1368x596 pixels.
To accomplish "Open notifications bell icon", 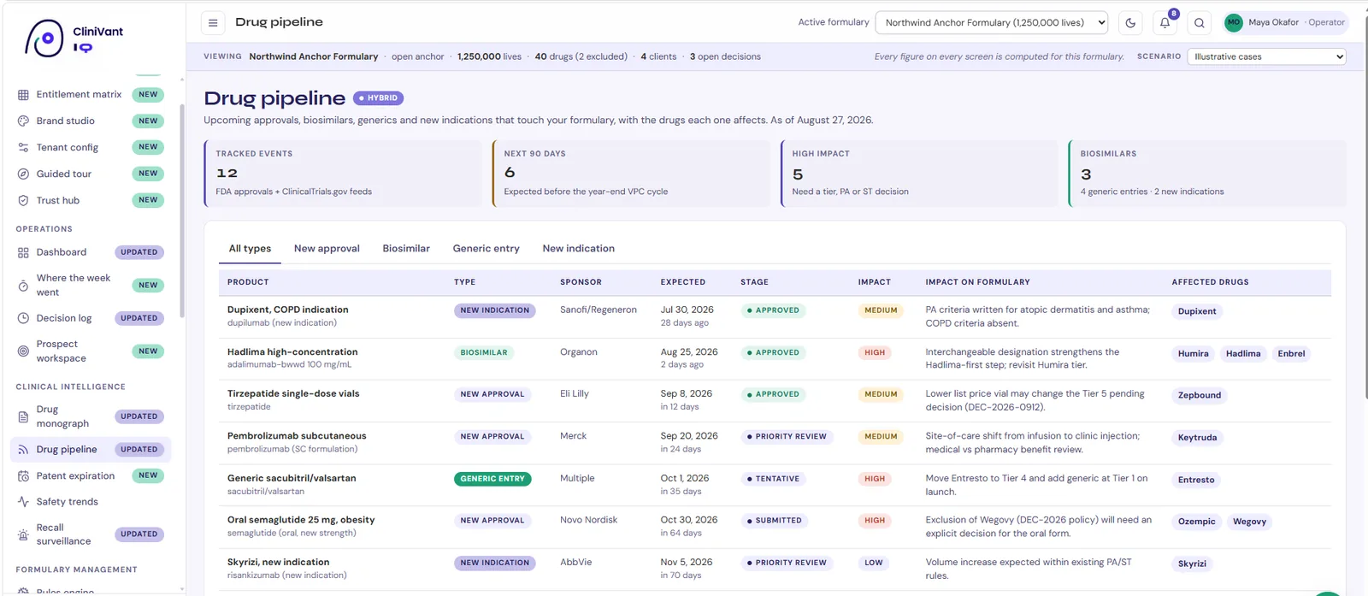I will (x=1165, y=23).
